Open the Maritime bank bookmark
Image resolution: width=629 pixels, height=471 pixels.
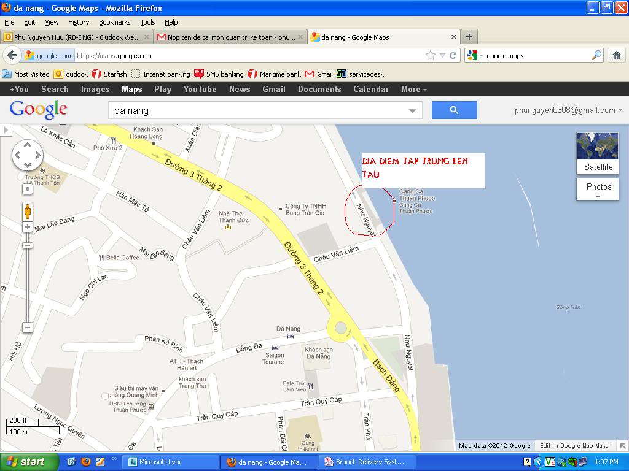point(275,74)
